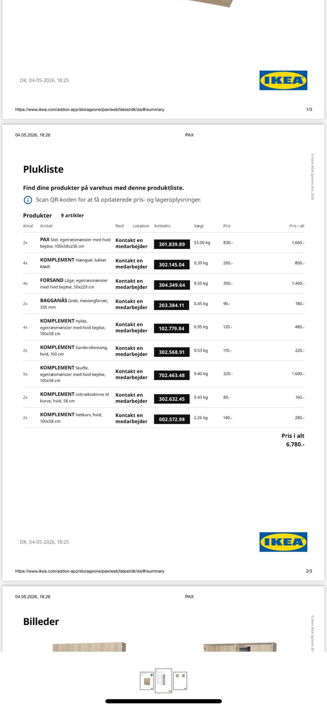This screenshot has height=710, width=327.
Task: Click article number 302.145.04 badge
Action: tap(172, 264)
